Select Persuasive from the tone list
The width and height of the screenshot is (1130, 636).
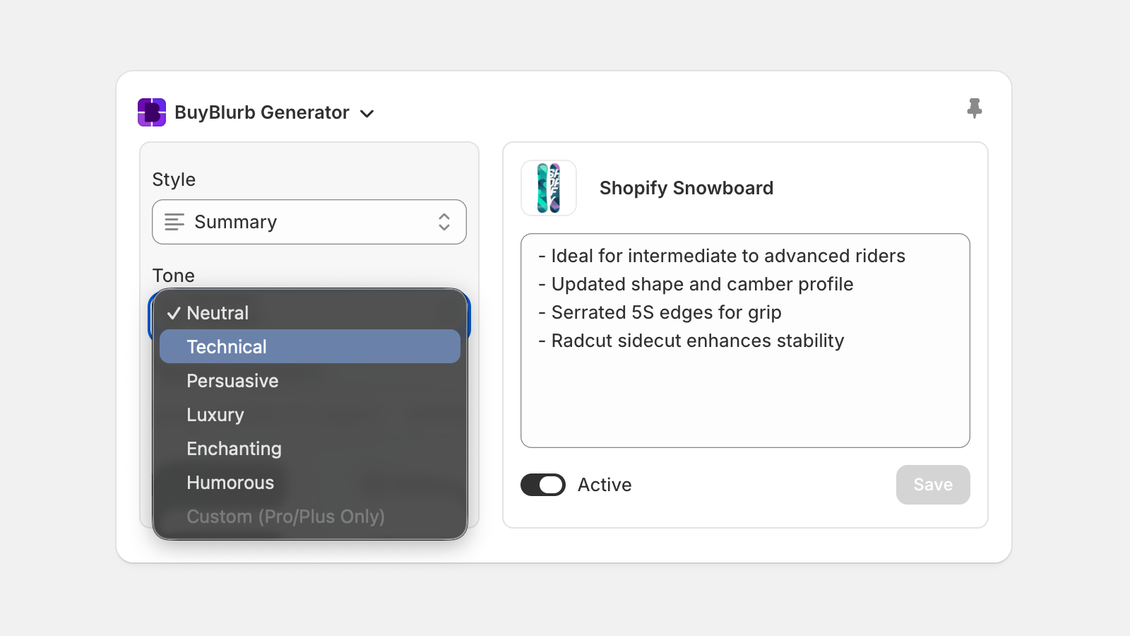(232, 381)
